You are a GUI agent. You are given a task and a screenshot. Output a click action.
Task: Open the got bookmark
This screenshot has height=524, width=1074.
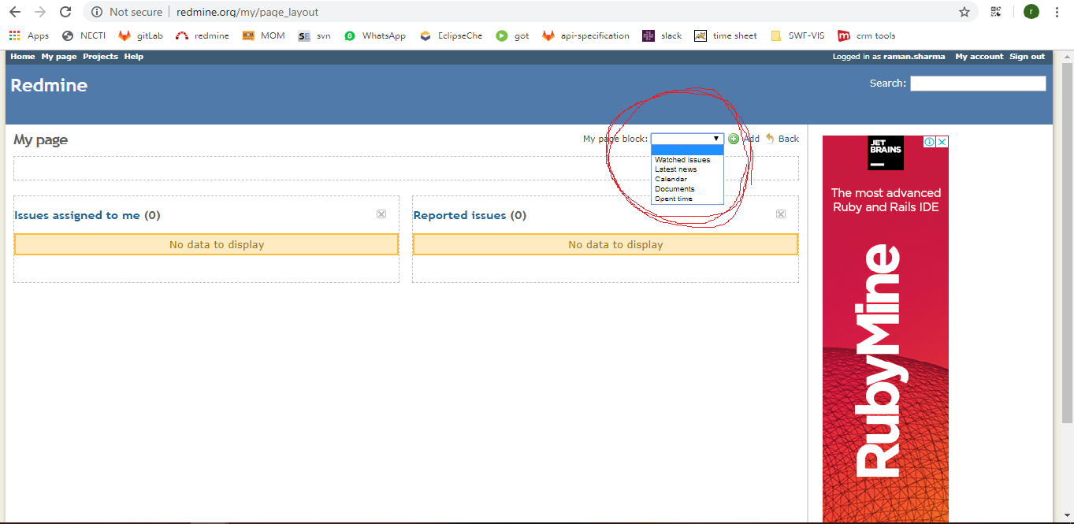click(512, 35)
